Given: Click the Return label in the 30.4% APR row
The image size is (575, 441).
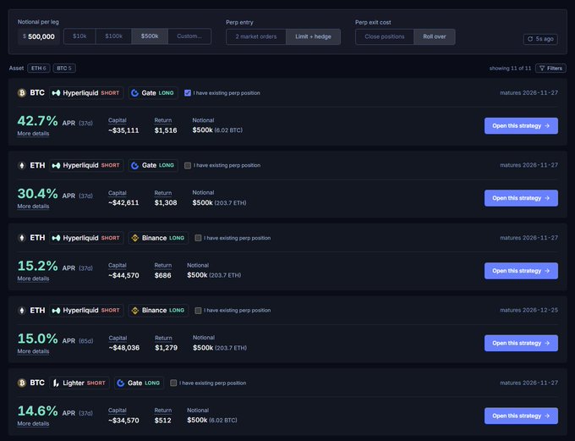Looking at the screenshot, I should [163, 193].
